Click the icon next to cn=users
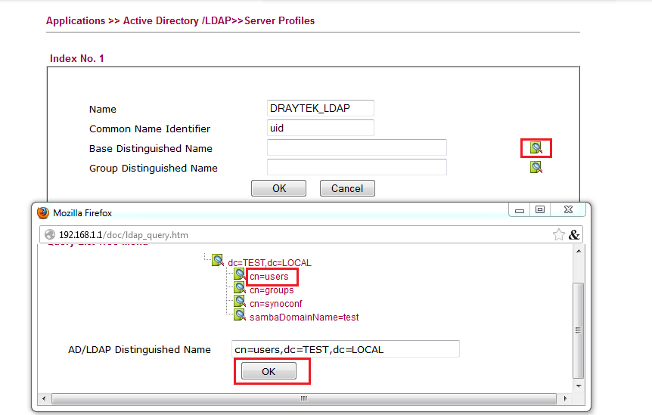The image size is (652, 415). click(x=240, y=275)
